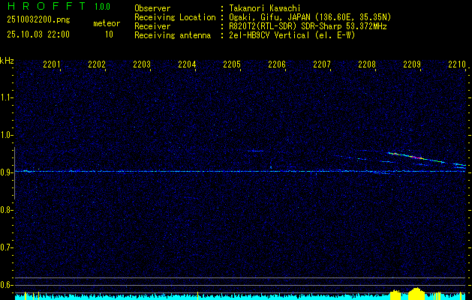
Task: Click the 2209 time marker
Action: (x=412, y=65)
